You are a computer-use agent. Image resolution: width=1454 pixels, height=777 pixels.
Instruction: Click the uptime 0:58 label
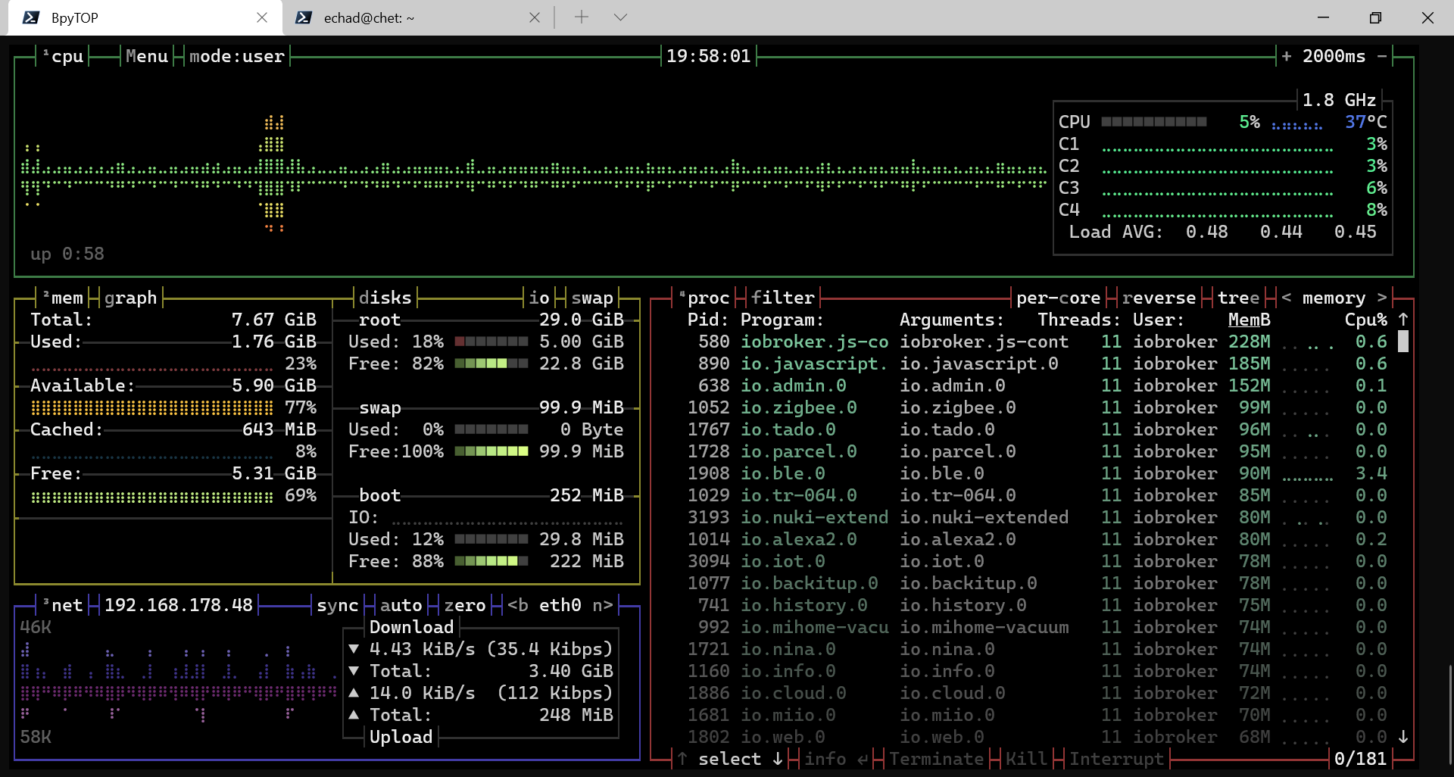point(67,254)
